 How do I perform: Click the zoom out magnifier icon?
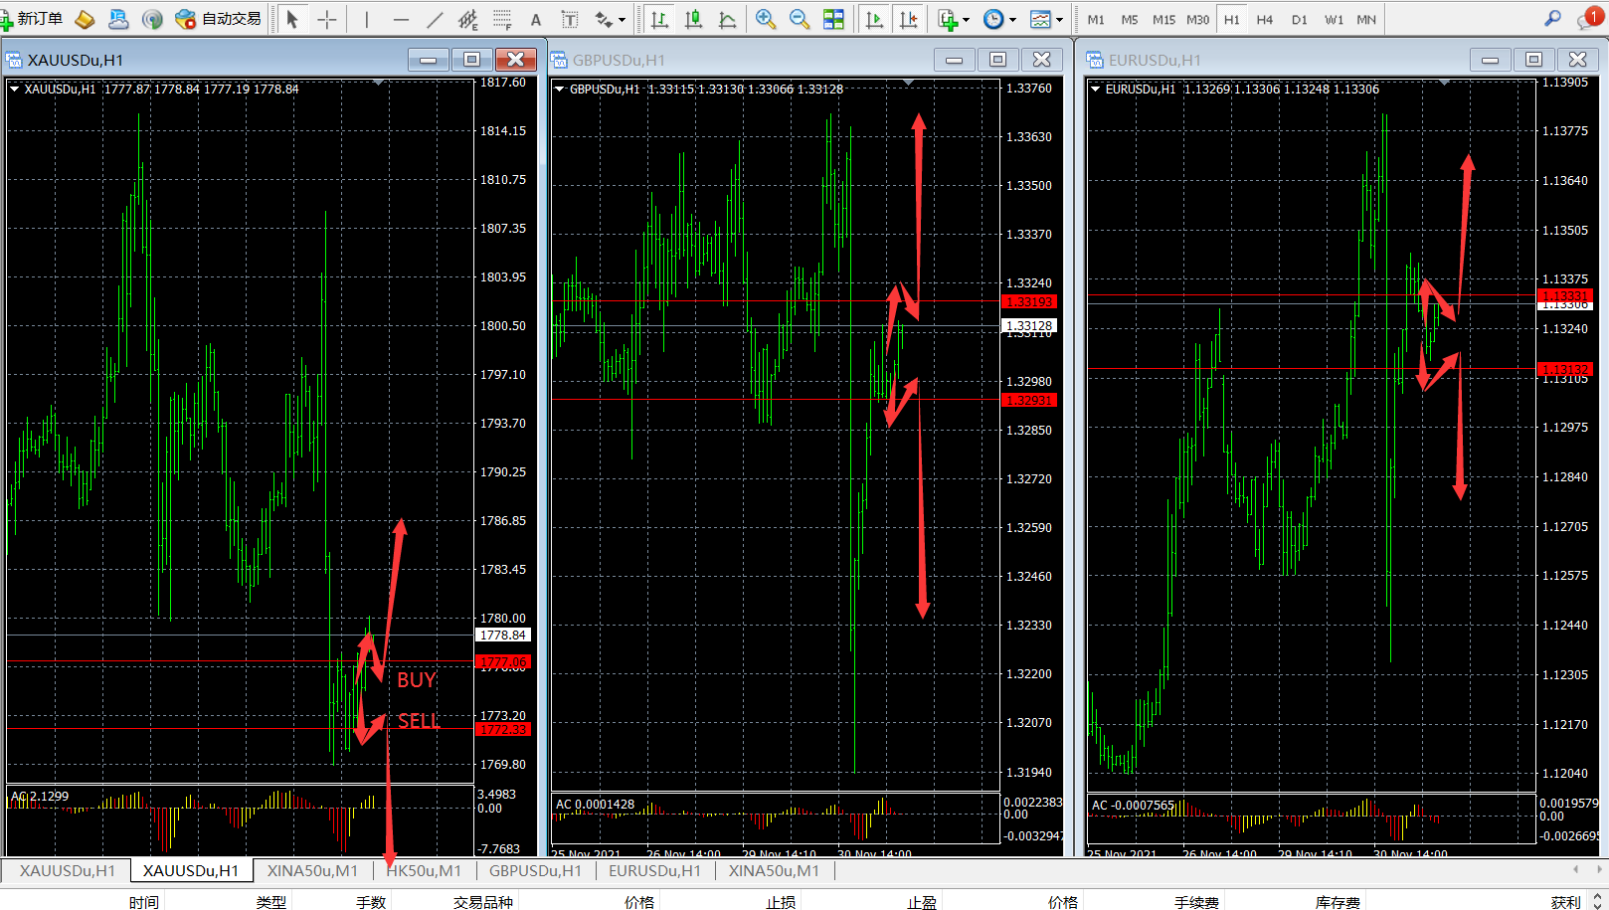click(x=799, y=19)
